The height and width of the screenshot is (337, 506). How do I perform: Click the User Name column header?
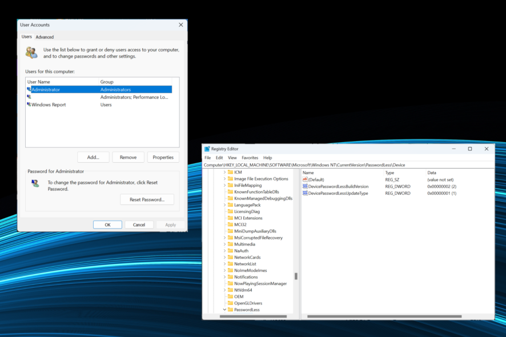click(x=62, y=82)
